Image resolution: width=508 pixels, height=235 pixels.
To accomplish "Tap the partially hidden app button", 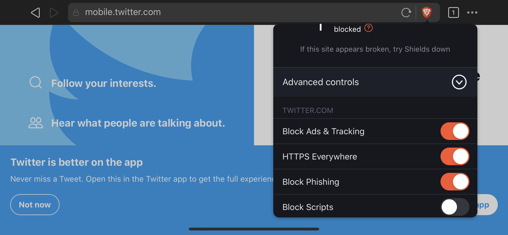I will click(487, 205).
